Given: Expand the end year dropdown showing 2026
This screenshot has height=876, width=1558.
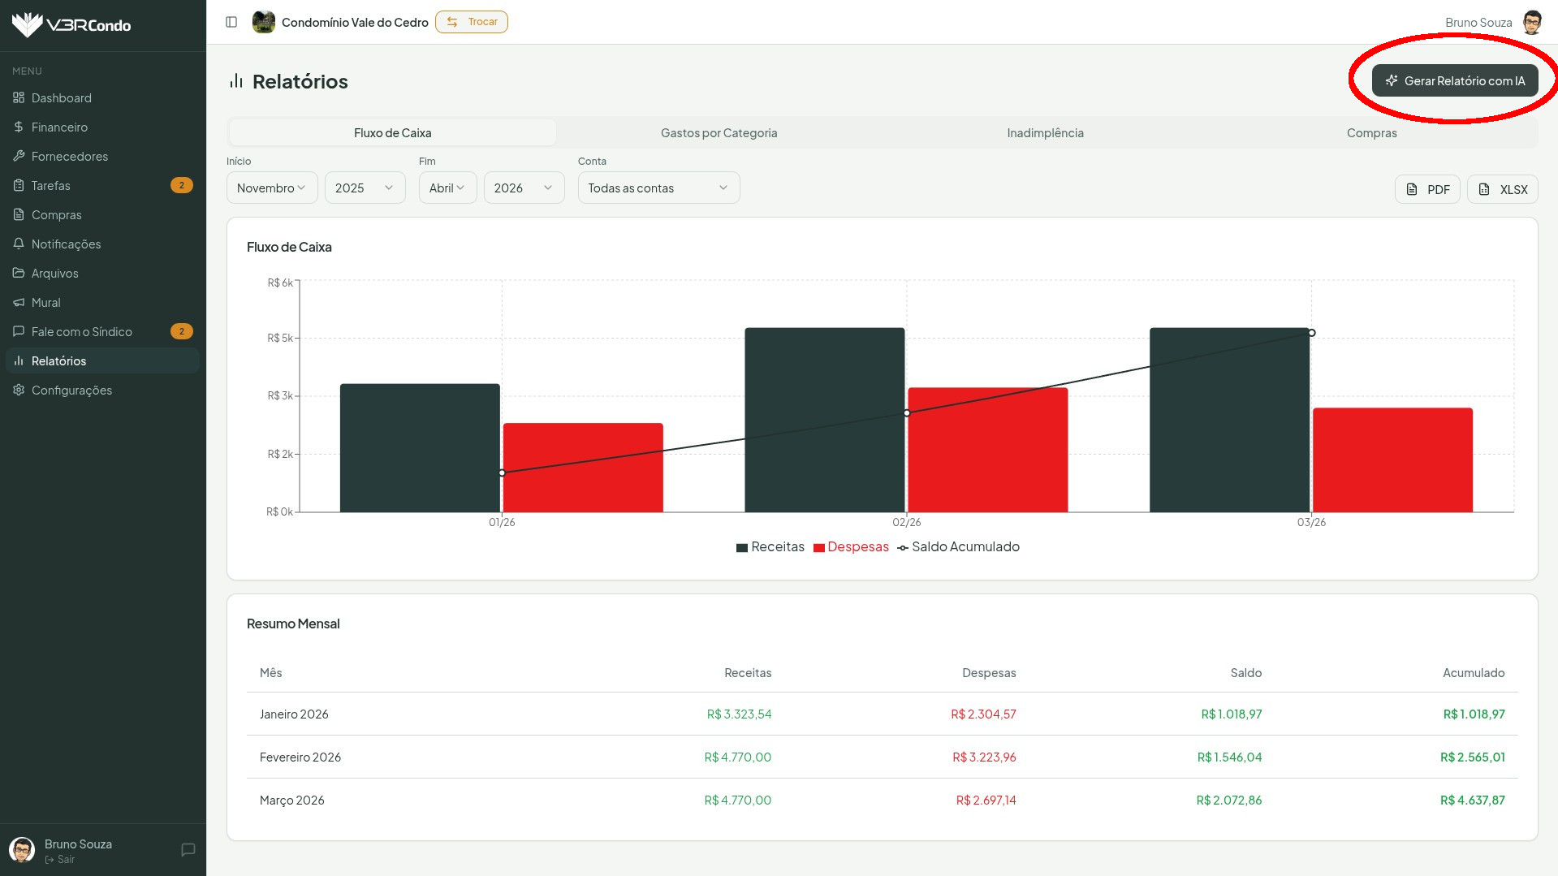Looking at the screenshot, I should pyautogui.click(x=524, y=188).
